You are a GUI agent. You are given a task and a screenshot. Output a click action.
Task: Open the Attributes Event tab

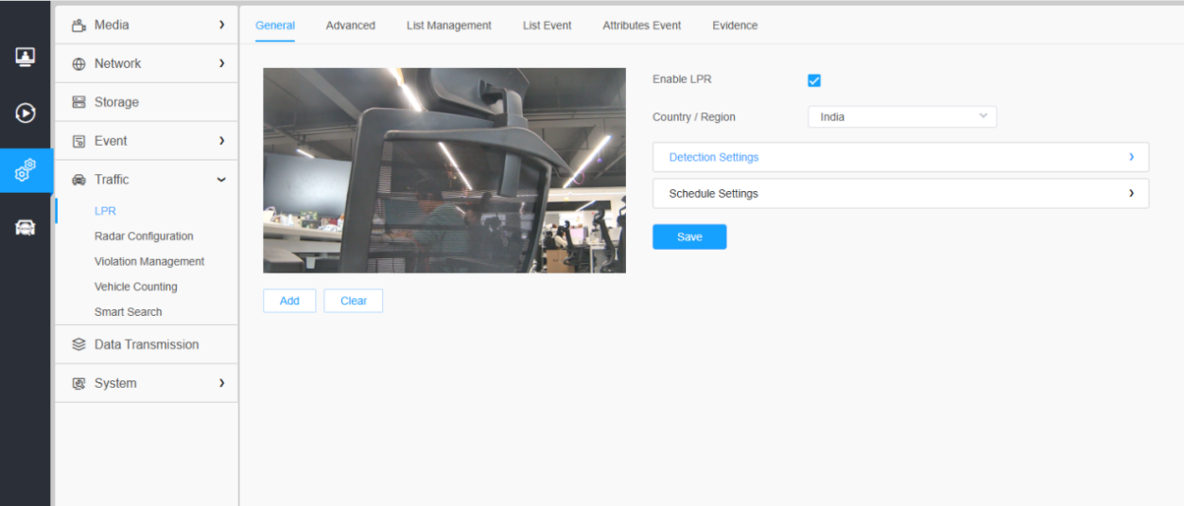click(x=642, y=26)
